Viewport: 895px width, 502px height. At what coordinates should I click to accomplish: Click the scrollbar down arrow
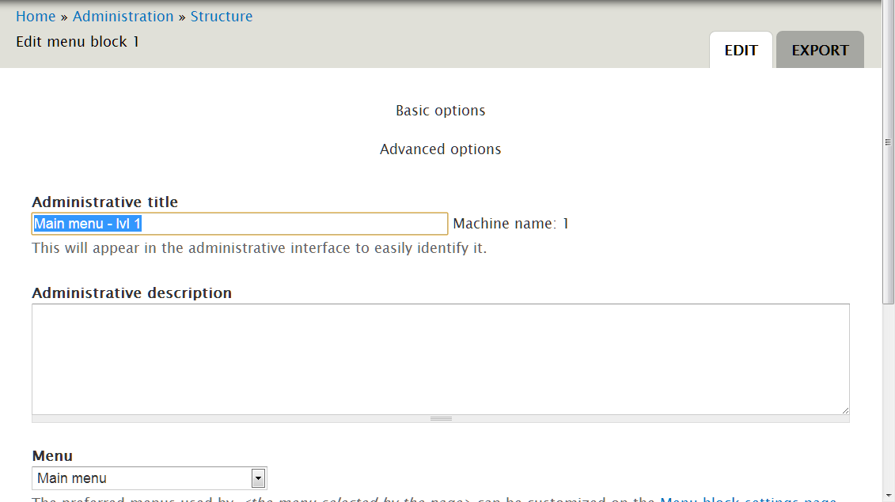(888, 495)
